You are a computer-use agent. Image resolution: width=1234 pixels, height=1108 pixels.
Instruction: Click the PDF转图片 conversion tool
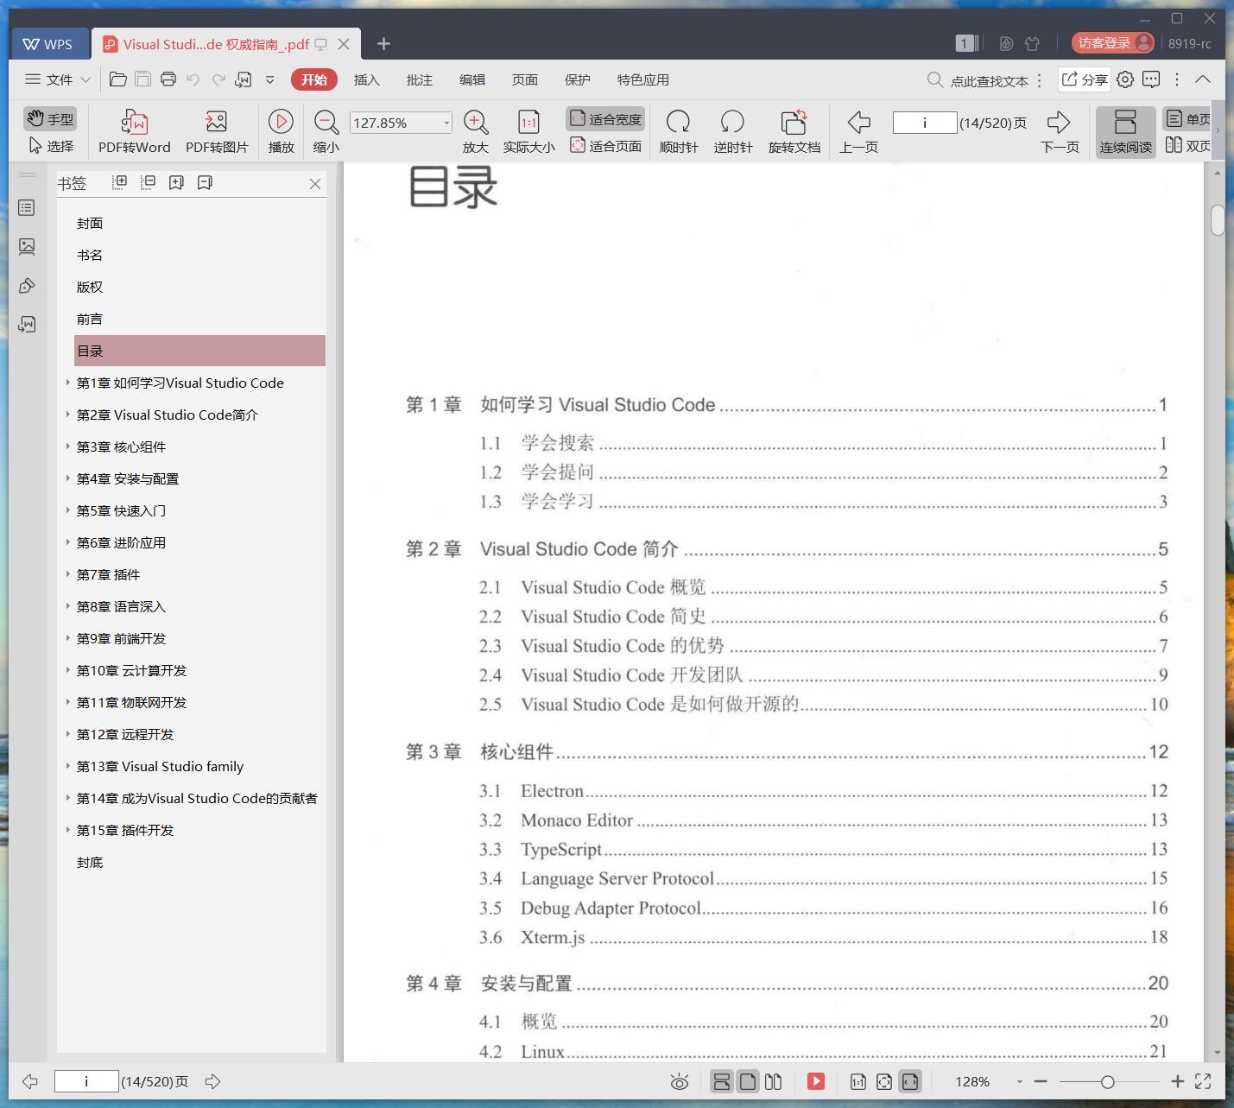click(217, 132)
